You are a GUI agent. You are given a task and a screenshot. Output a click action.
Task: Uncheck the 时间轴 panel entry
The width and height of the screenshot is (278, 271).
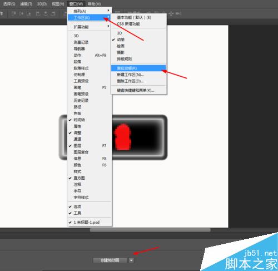tap(90, 120)
